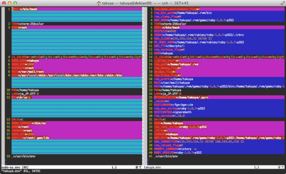Minimize the terminal with the yellow button

coord(10,3)
